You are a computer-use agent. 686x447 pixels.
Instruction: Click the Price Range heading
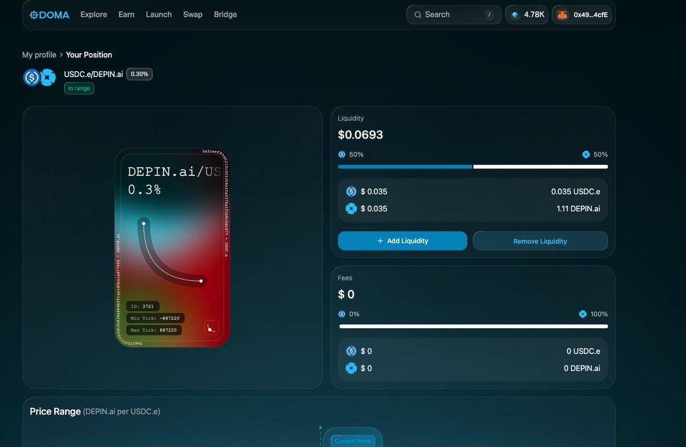[x=55, y=411]
